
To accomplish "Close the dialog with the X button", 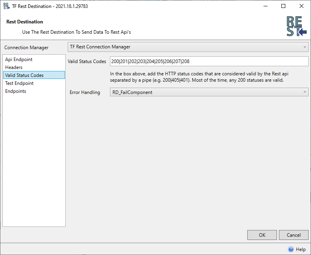I will [302, 6].
